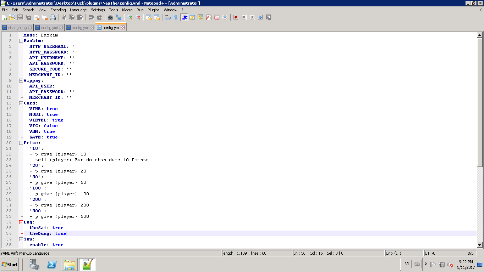
Task: Click the Save Recorded Macro icon
Action: pos(269,17)
